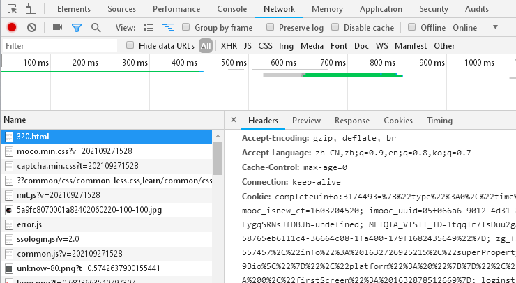The height and width of the screenshot is (283, 516).
Task: Click the captcha.min.css file icon
Action: [x=9, y=166]
